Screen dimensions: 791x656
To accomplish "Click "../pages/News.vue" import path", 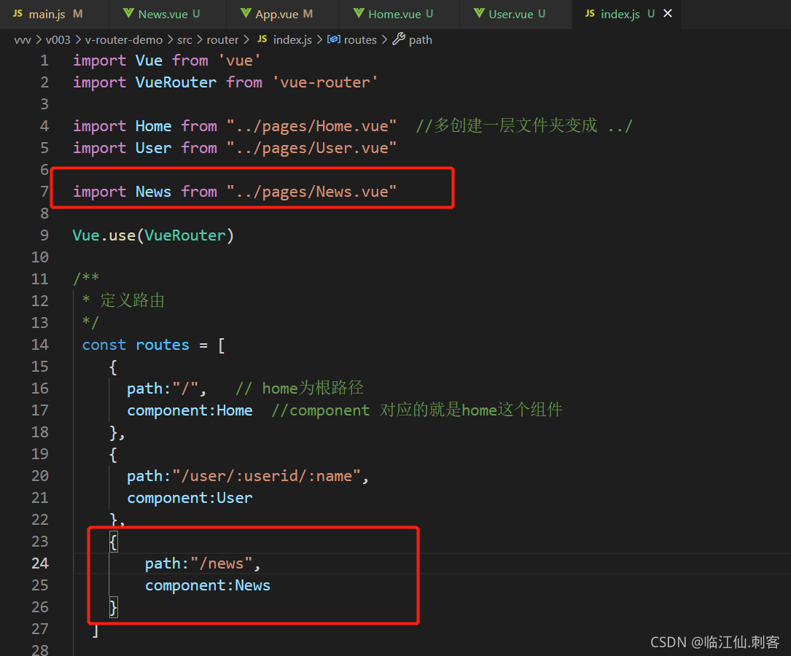I will coord(311,192).
